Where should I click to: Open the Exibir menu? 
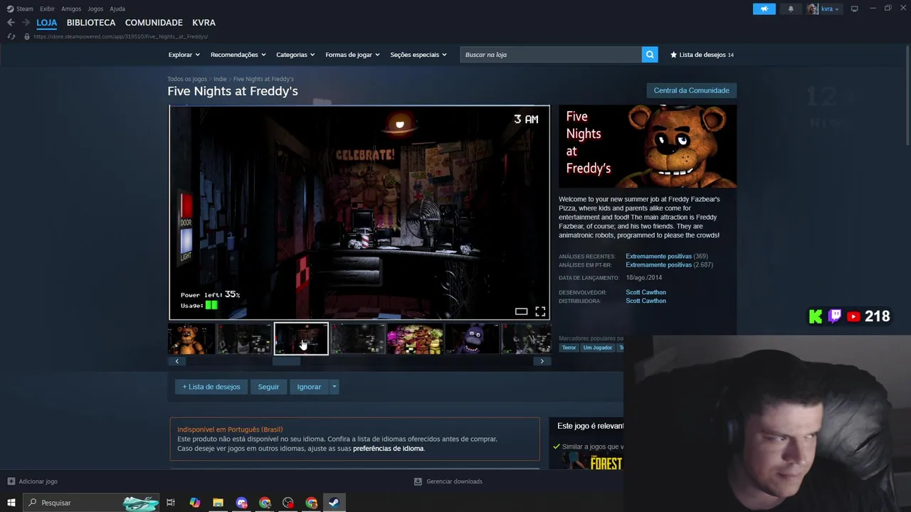click(x=47, y=9)
